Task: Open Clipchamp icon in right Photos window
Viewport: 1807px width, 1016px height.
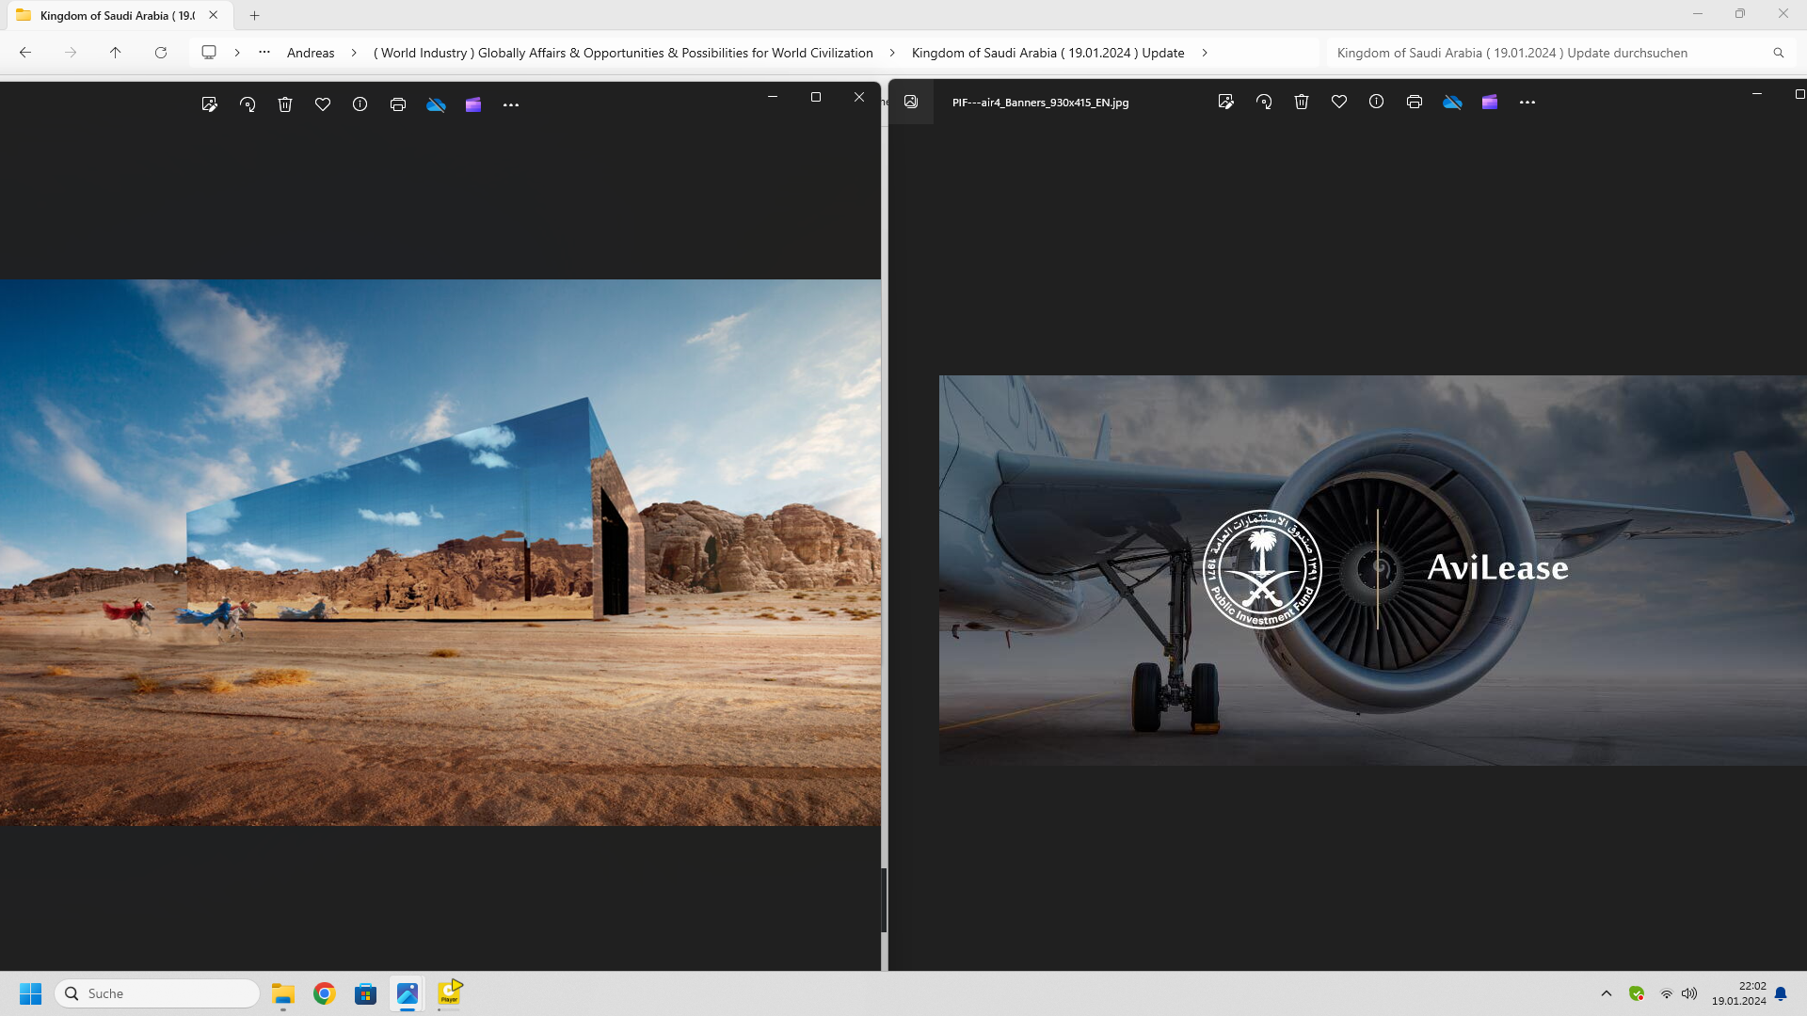Action: [1490, 102]
